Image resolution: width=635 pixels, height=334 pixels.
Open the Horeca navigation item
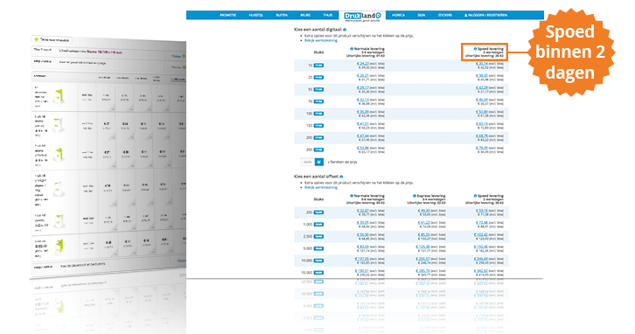click(398, 15)
